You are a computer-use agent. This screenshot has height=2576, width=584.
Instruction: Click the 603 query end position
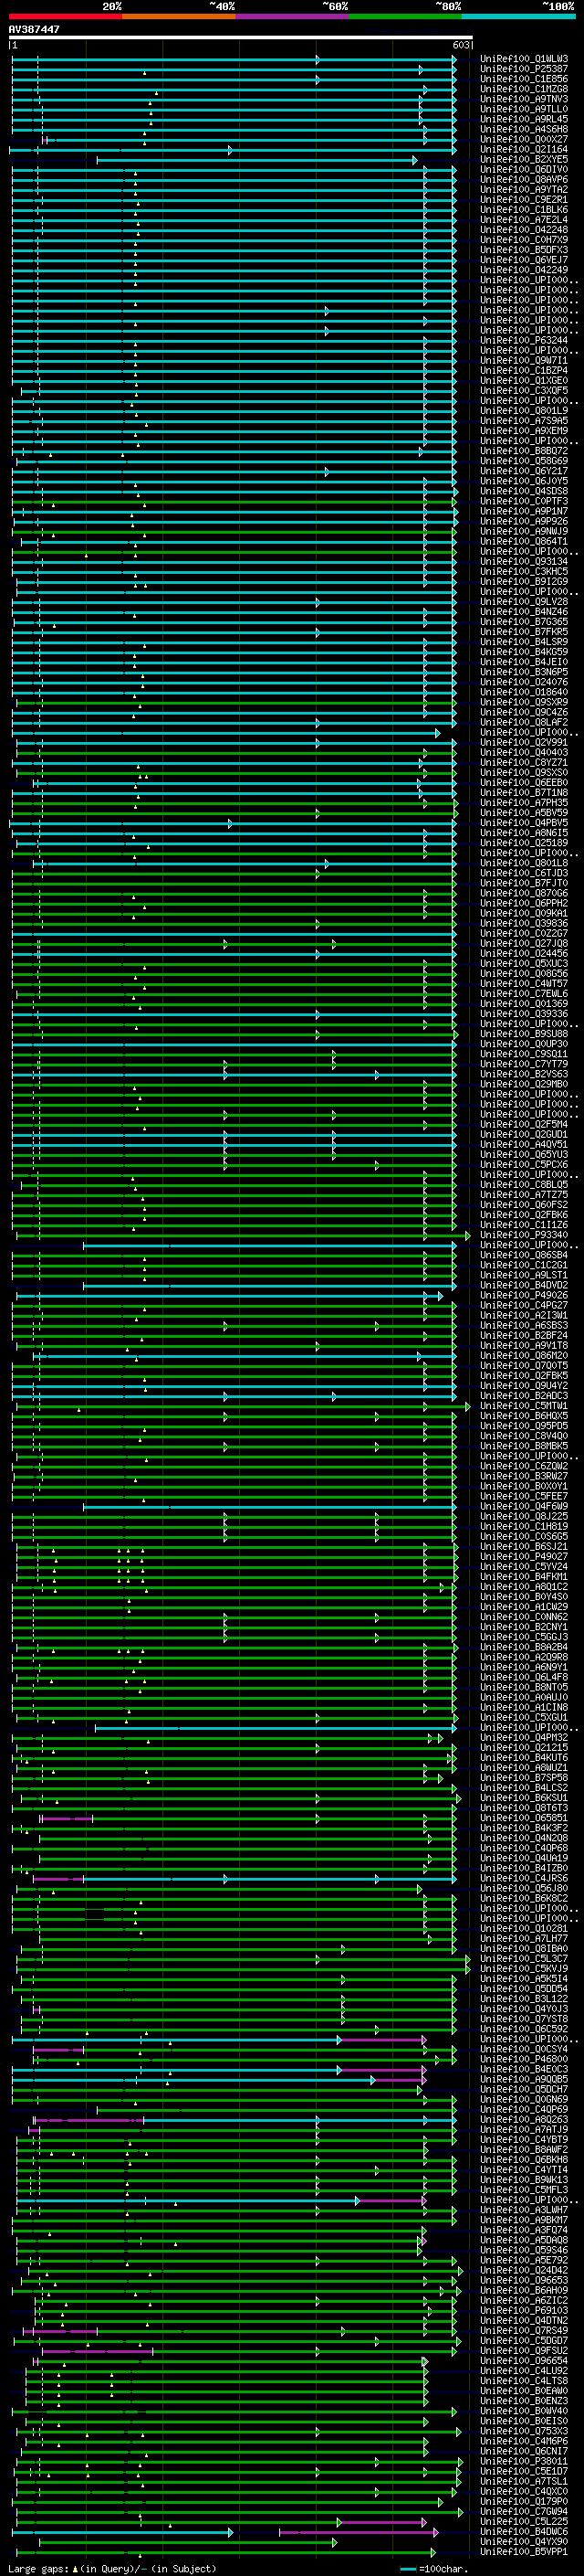461,46
